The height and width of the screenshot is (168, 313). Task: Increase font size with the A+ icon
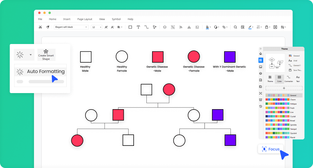(x=106, y=27)
